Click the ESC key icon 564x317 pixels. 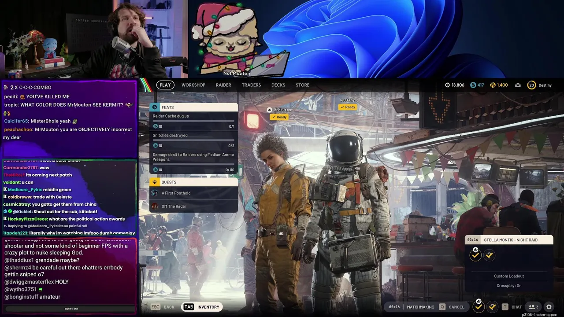155,307
